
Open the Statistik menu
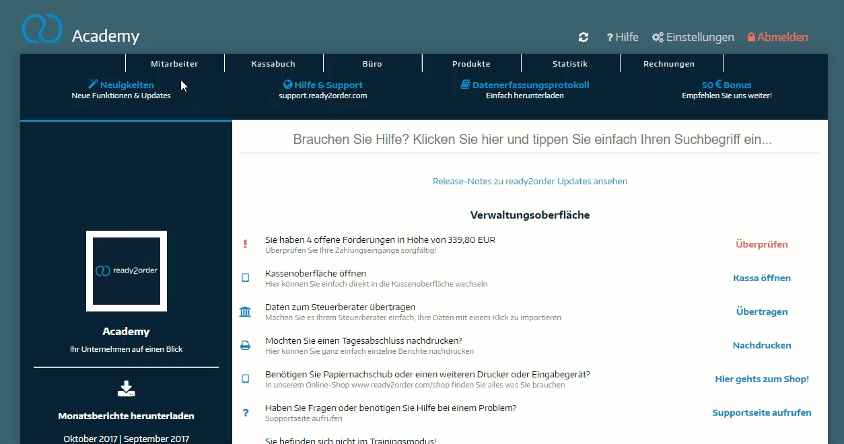(570, 64)
